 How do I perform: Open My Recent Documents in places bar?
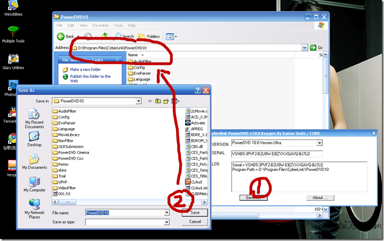tap(35, 119)
